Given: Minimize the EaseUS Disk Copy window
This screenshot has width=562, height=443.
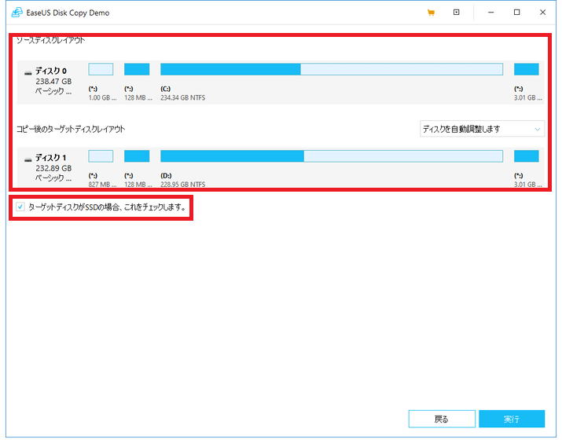Looking at the screenshot, I should pos(490,13).
